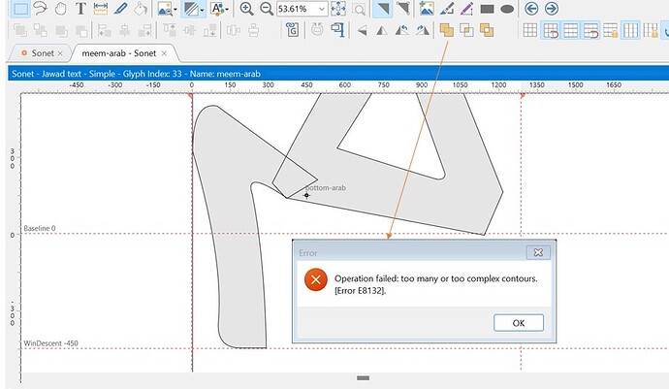Click the import image icon

tap(427, 9)
